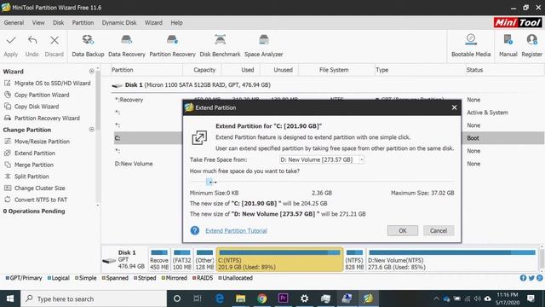This screenshot has height=307, width=545.
Task: Collapse the Change Partition section
Action: pos(92,130)
